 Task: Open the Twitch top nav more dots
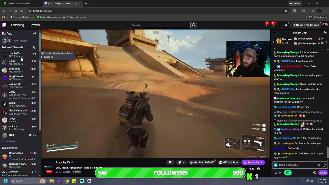click(47, 25)
